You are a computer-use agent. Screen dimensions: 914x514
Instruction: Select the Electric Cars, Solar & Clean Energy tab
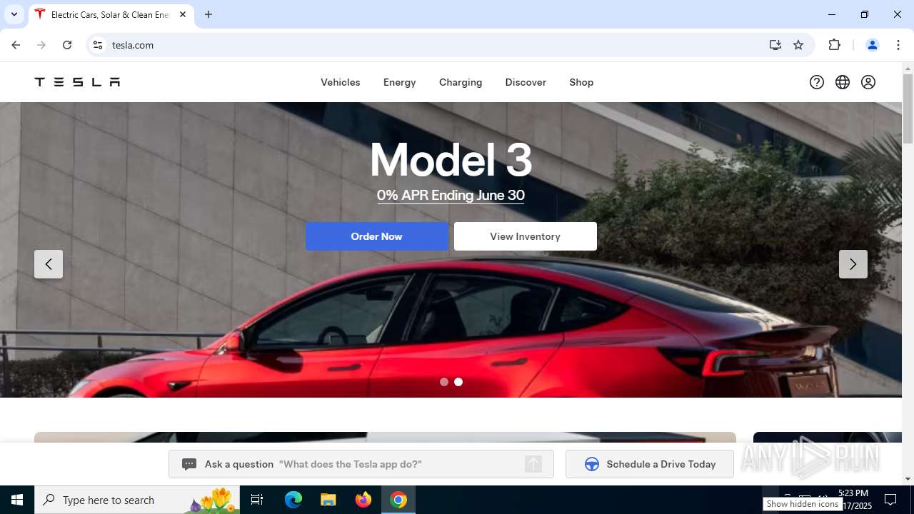coord(111,14)
